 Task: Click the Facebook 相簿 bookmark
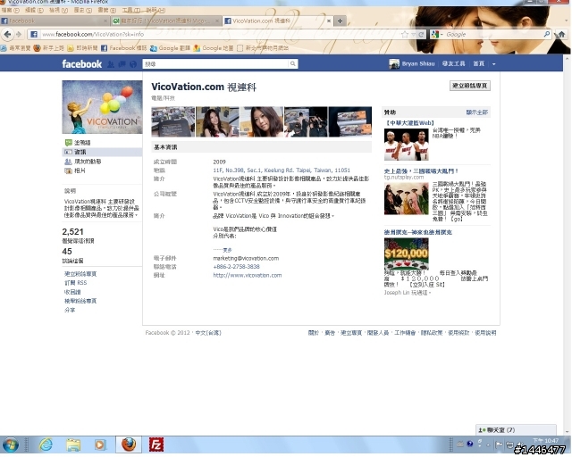123,48
